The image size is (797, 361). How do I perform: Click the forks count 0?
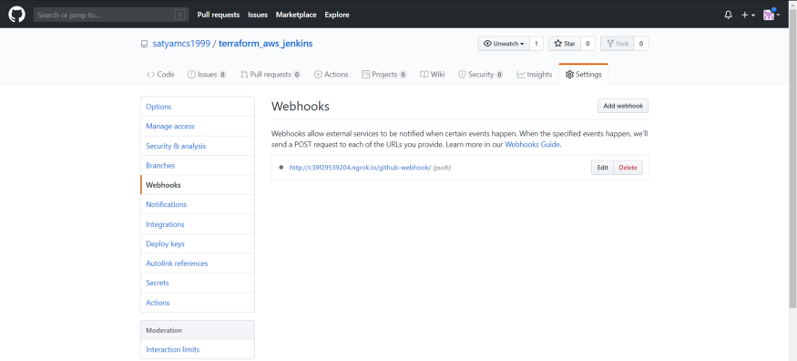[x=641, y=44]
